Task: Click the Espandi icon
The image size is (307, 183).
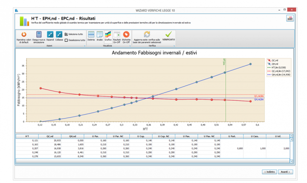Action: tap(50, 34)
